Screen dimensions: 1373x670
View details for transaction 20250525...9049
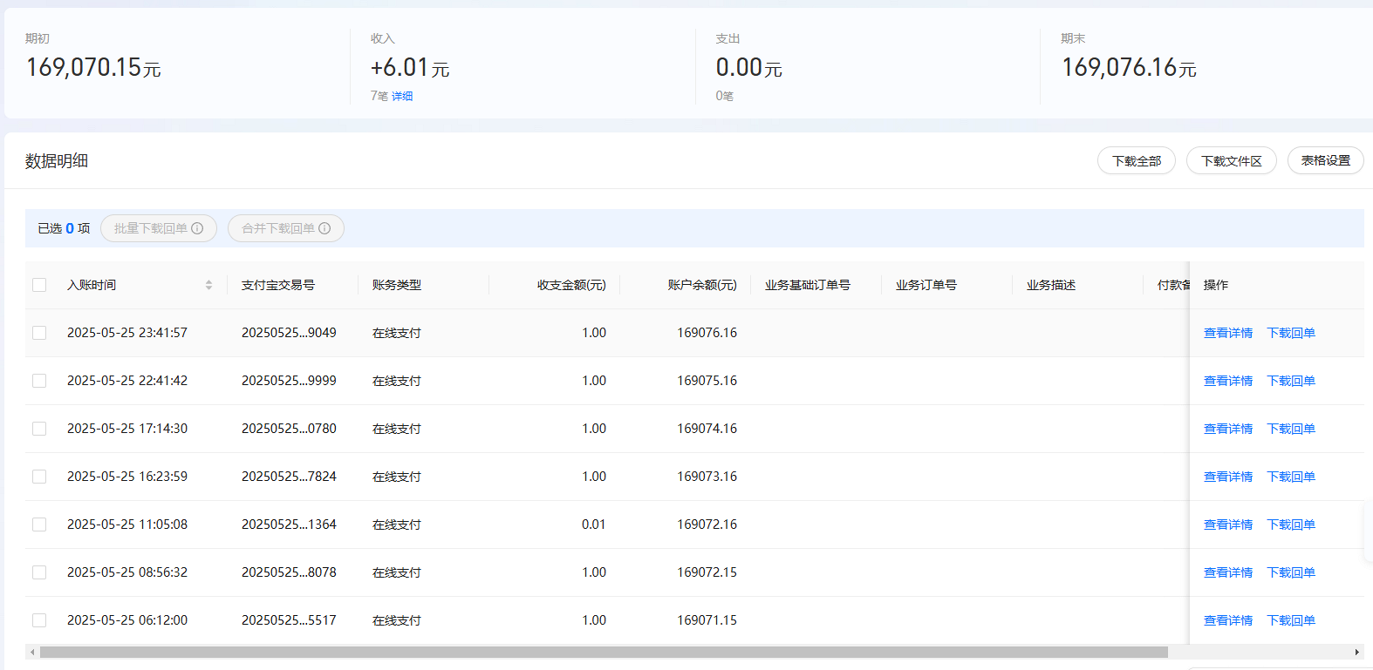click(1228, 333)
